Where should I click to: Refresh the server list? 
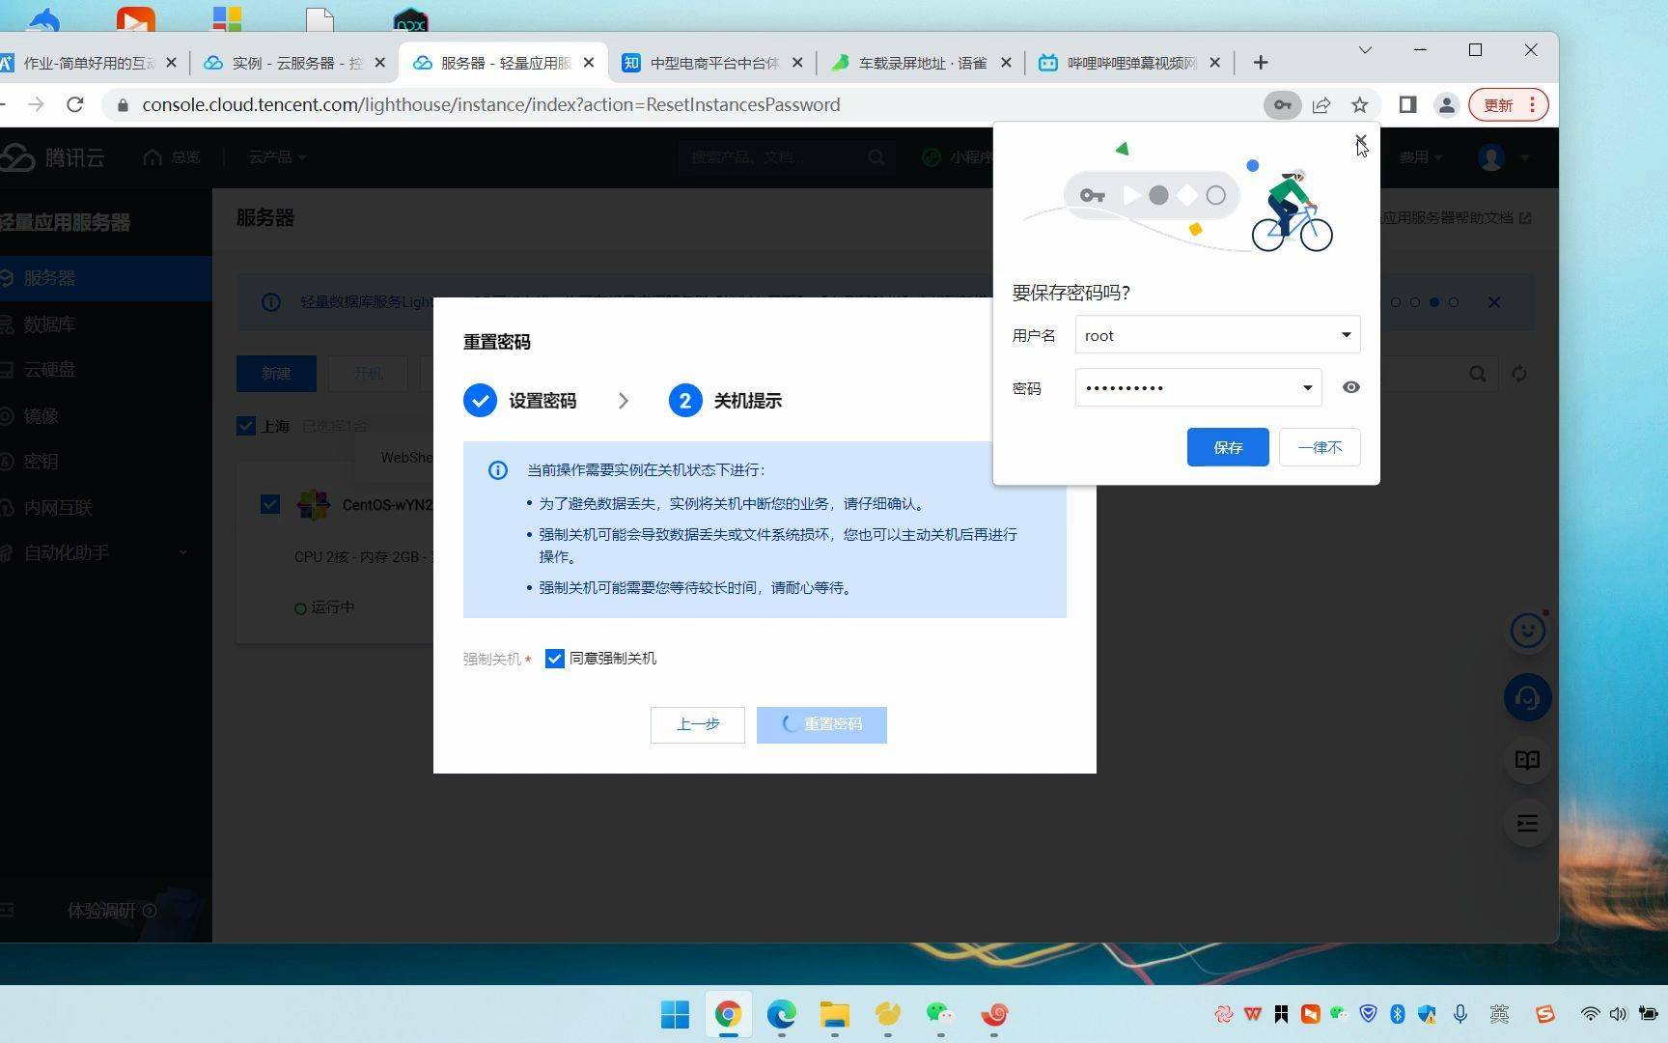(1519, 374)
